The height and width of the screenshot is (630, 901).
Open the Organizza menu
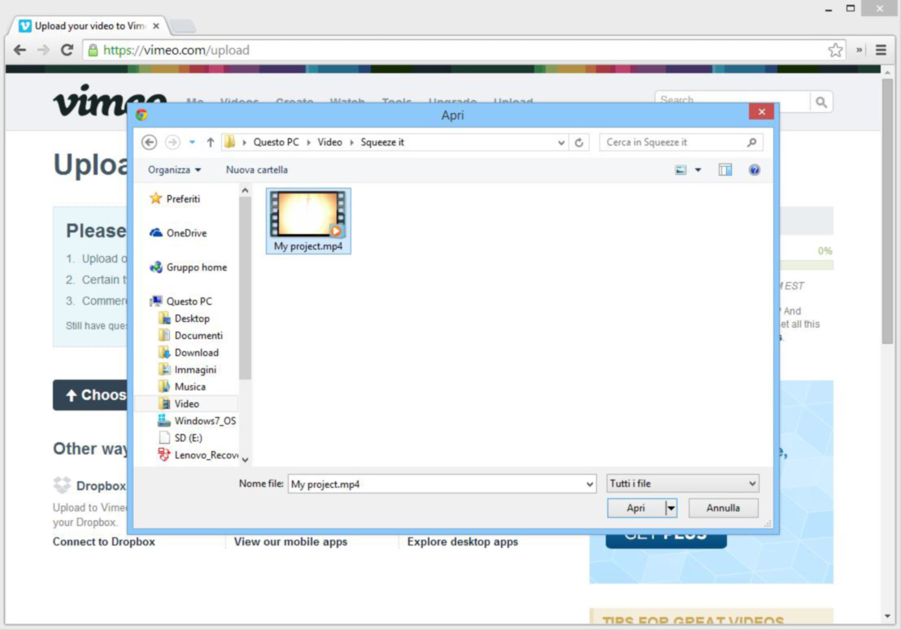(174, 170)
